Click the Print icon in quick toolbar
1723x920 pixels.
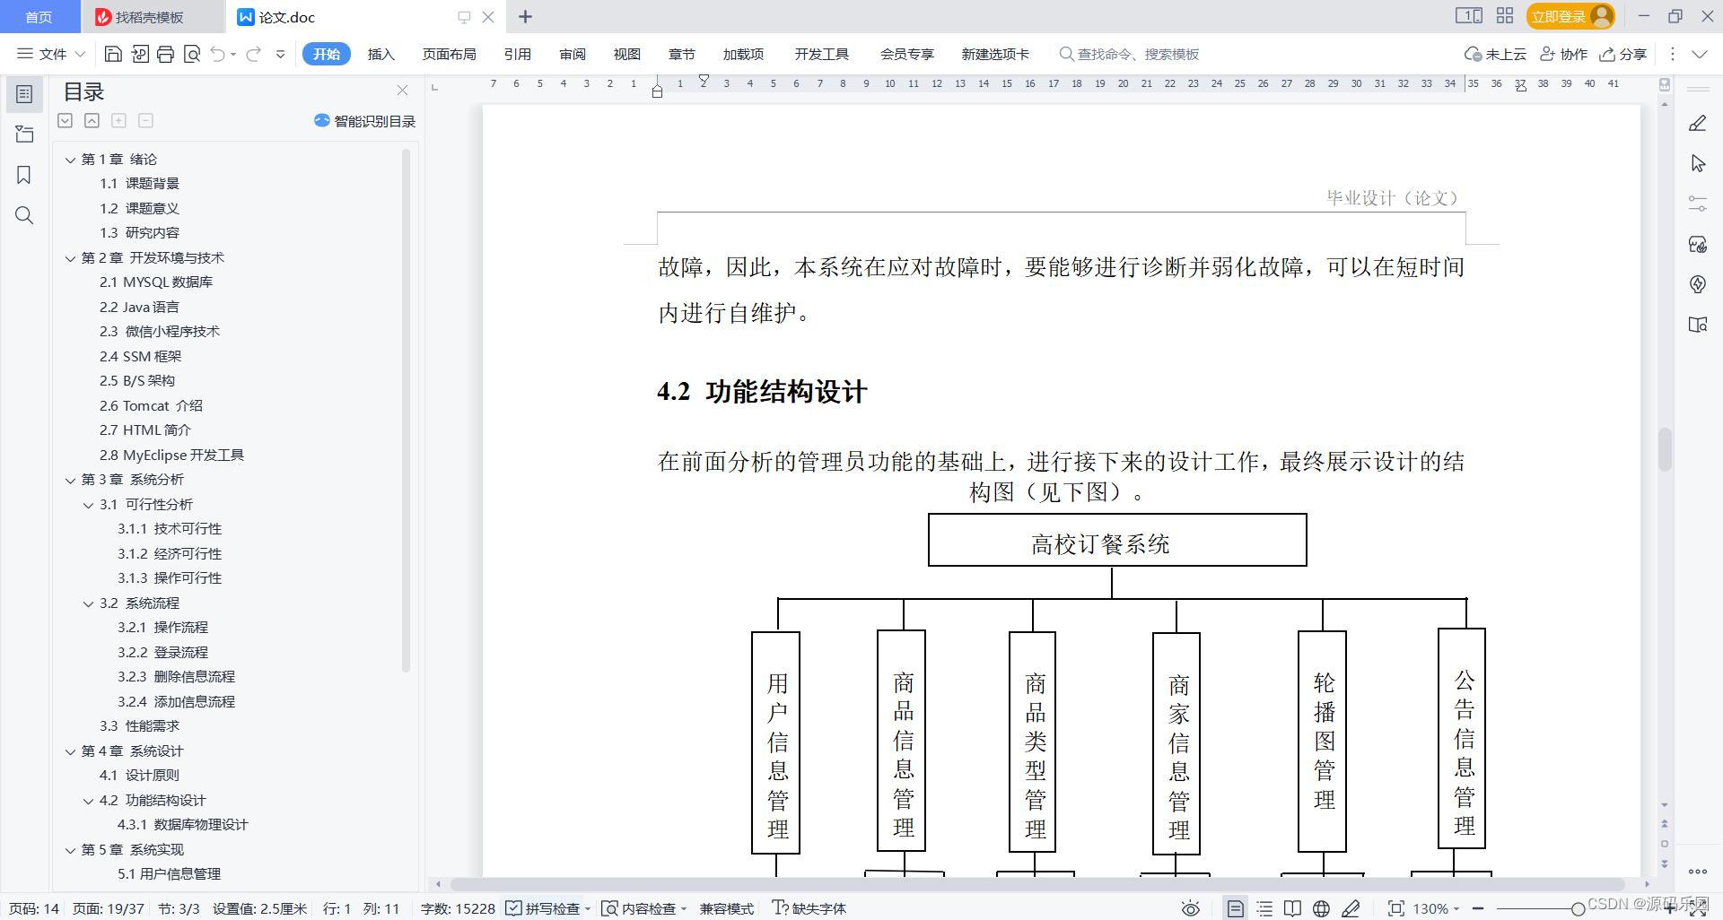165,54
